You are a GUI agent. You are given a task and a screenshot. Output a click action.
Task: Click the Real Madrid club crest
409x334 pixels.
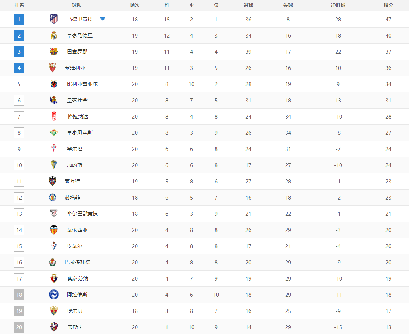pos(54,35)
